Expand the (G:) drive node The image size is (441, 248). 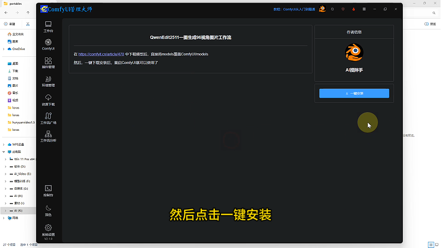[5, 189]
